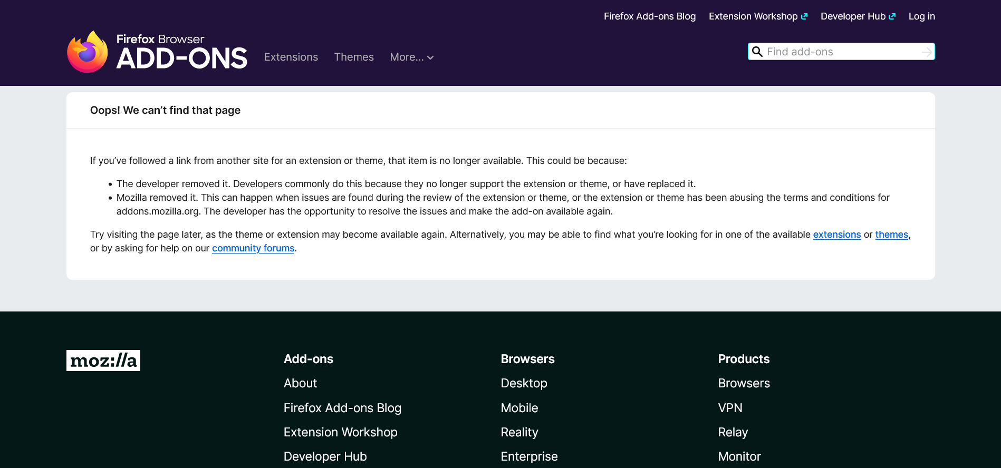Screen dimensions: 1001x468
Task: Open Mobile under Browsers
Action: click(x=519, y=408)
